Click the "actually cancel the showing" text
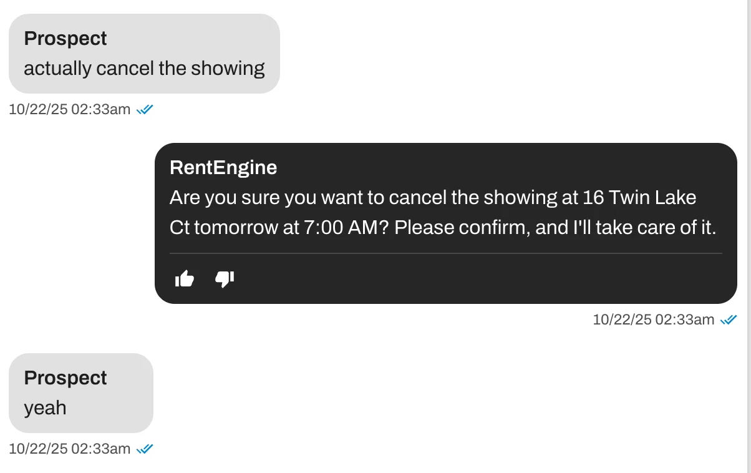 [x=144, y=69]
